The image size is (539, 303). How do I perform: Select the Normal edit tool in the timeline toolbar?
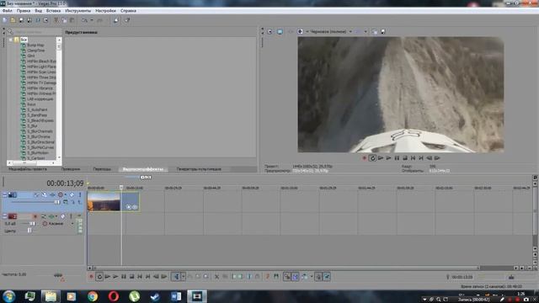click(x=176, y=277)
